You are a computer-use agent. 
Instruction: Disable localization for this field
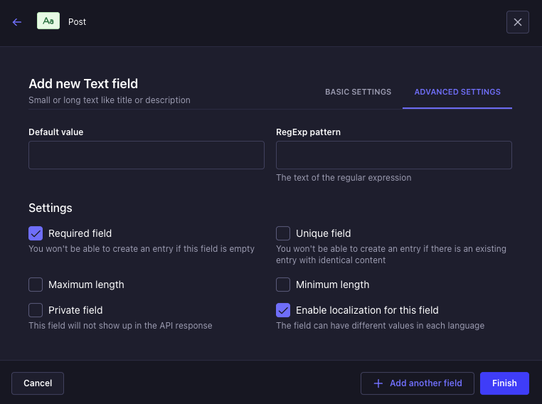click(283, 310)
